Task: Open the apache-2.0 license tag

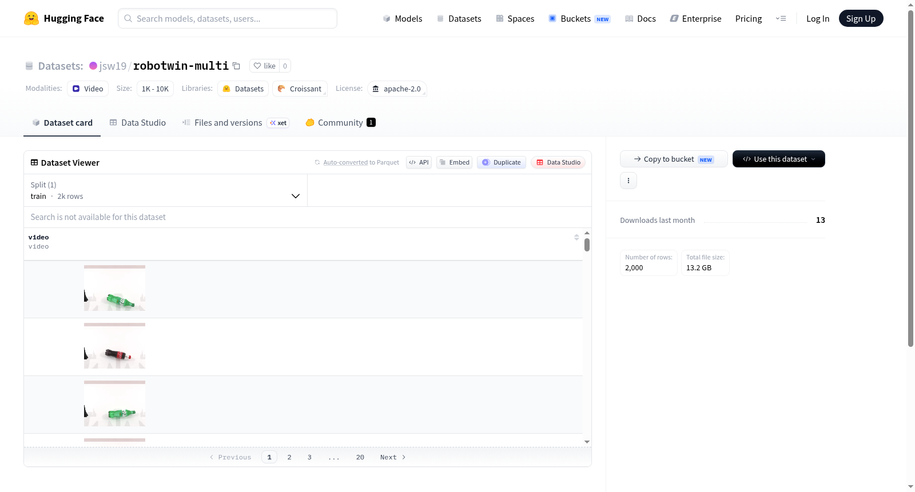Action: [397, 89]
